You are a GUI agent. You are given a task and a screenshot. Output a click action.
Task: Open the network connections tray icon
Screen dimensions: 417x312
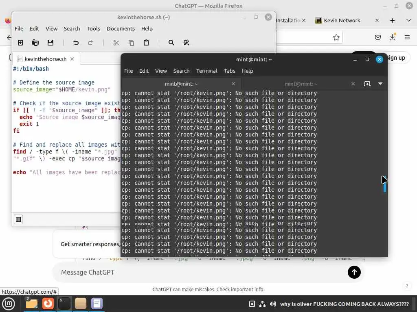262,304
